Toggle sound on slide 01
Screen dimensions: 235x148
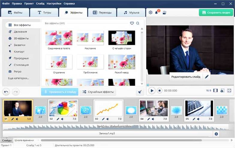17,119
